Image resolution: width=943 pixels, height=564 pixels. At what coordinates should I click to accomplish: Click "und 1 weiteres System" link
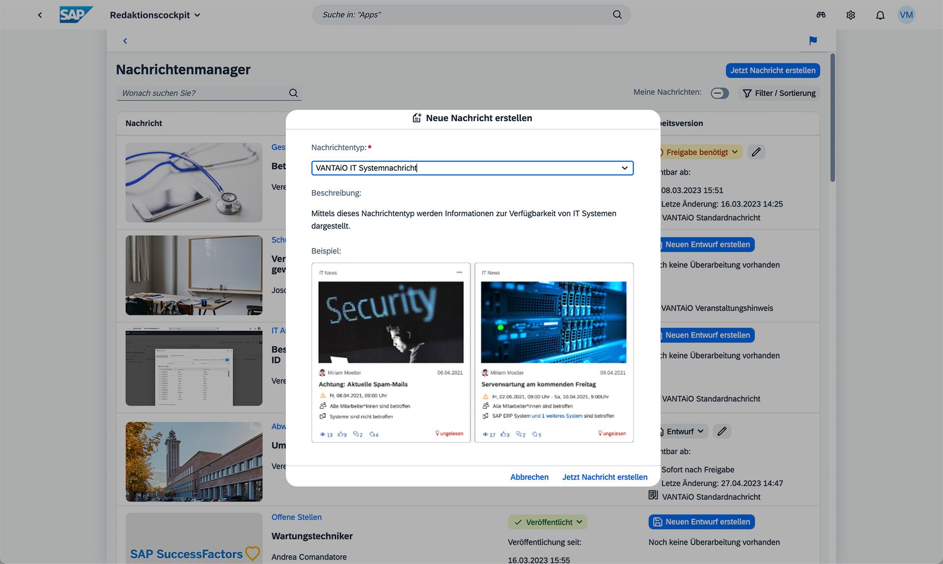pos(557,416)
